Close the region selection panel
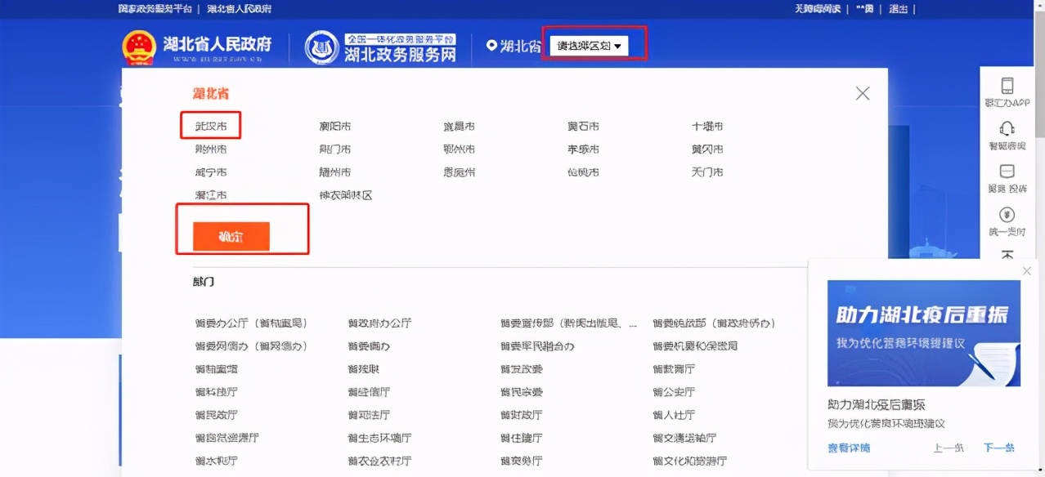 (x=862, y=93)
